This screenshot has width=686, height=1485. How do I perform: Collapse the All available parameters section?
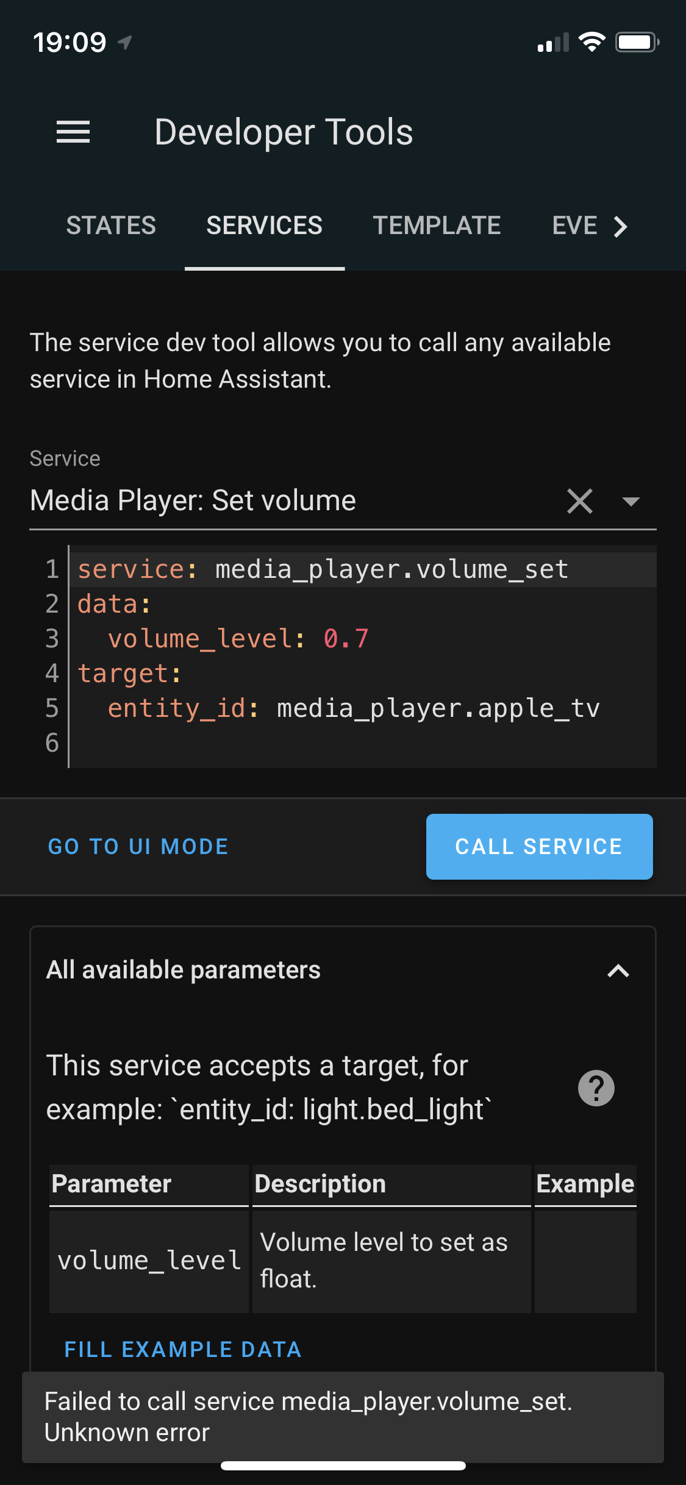[x=618, y=970]
